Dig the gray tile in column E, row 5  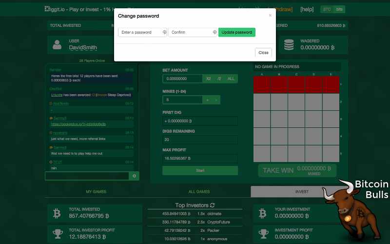(331, 154)
